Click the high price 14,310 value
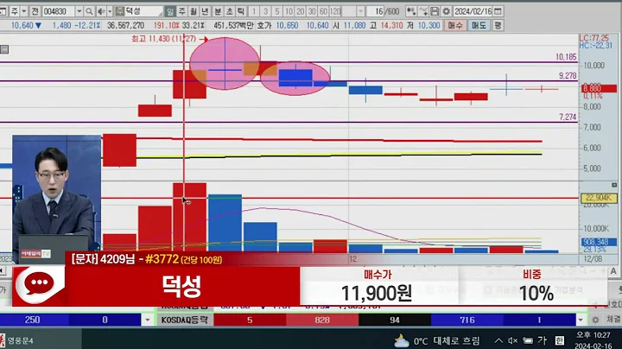 click(391, 25)
